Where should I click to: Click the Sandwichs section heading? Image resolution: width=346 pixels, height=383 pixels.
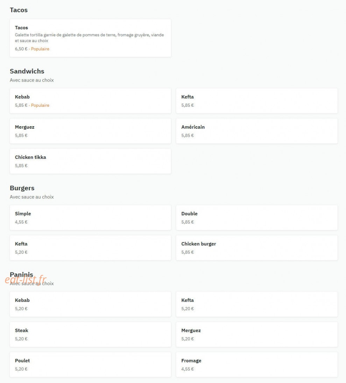point(27,71)
